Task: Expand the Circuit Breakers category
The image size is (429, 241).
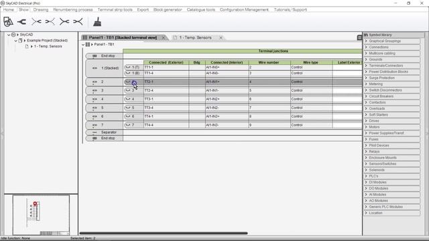Action: click(x=366, y=96)
